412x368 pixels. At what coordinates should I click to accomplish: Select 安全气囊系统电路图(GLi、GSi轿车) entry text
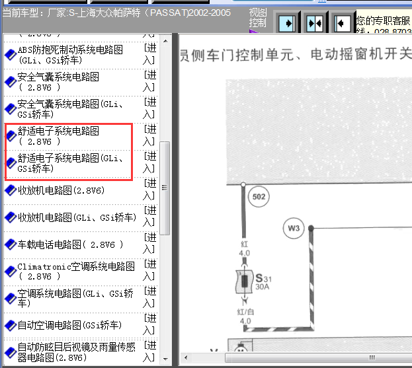pyautogui.click(x=70, y=109)
